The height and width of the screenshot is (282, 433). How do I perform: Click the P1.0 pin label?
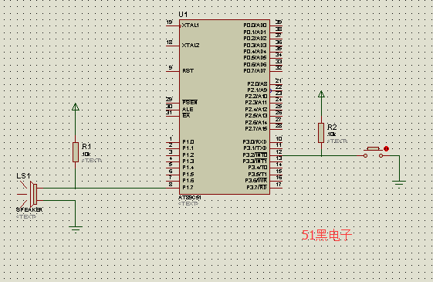(x=188, y=142)
